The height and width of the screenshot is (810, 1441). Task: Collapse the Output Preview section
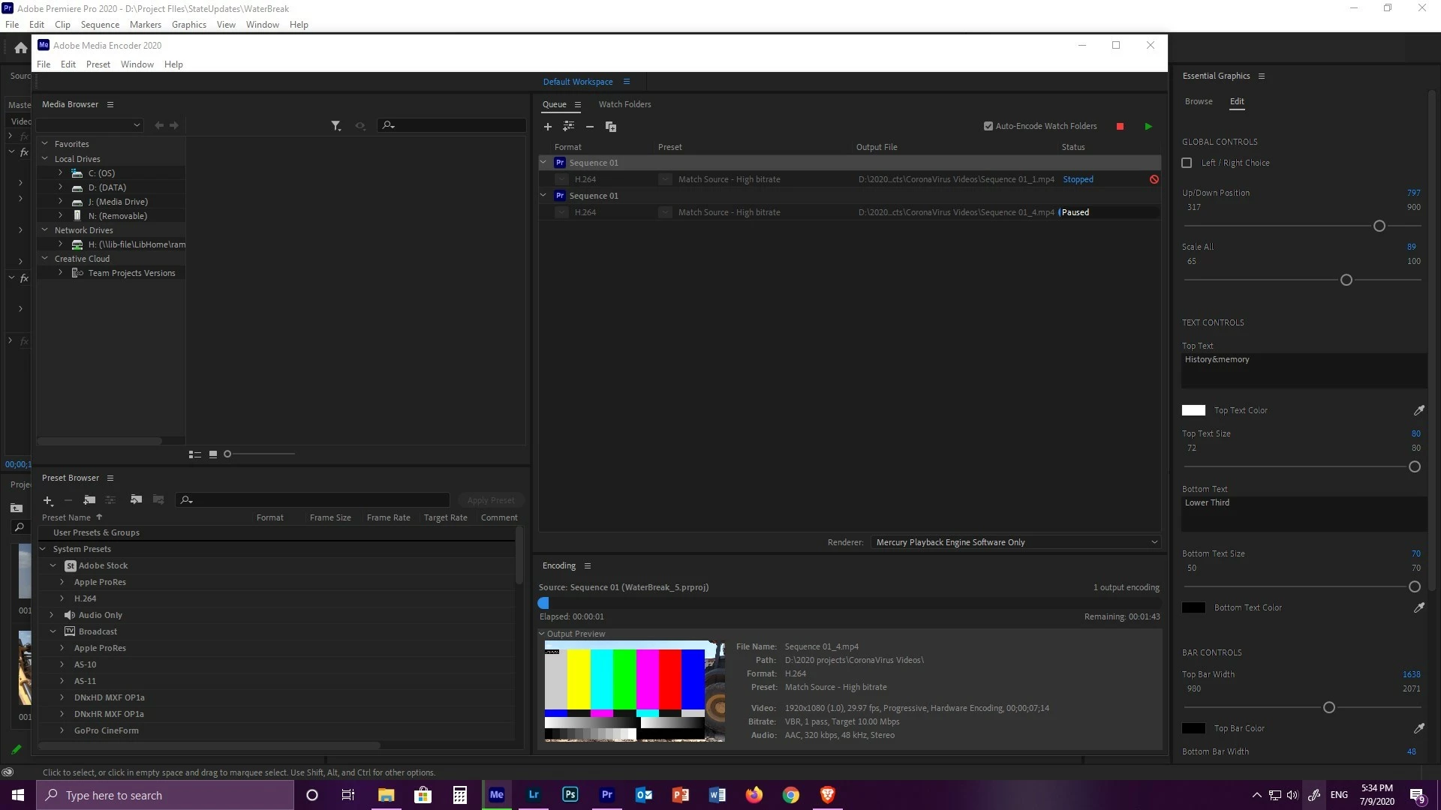click(x=542, y=634)
